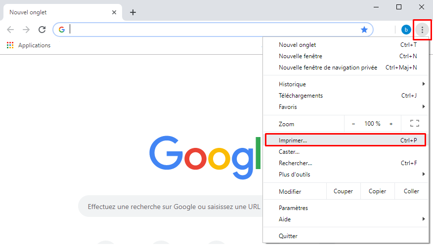Click the Couper button
The width and height of the screenshot is (433, 245).
tap(343, 191)
